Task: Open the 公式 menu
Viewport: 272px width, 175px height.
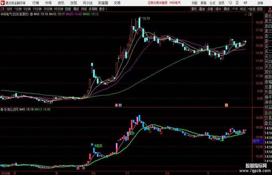Action: (x=212, y=3)
